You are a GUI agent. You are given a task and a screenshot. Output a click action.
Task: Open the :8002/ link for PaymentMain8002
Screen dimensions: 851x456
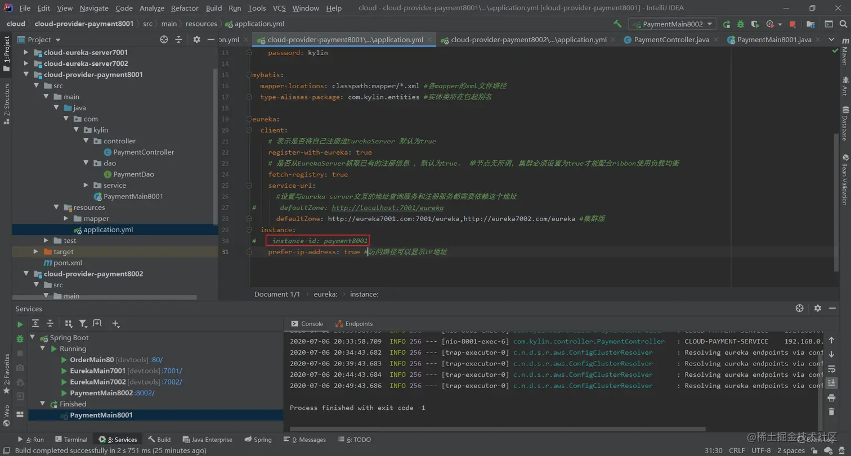click(145, 393)
